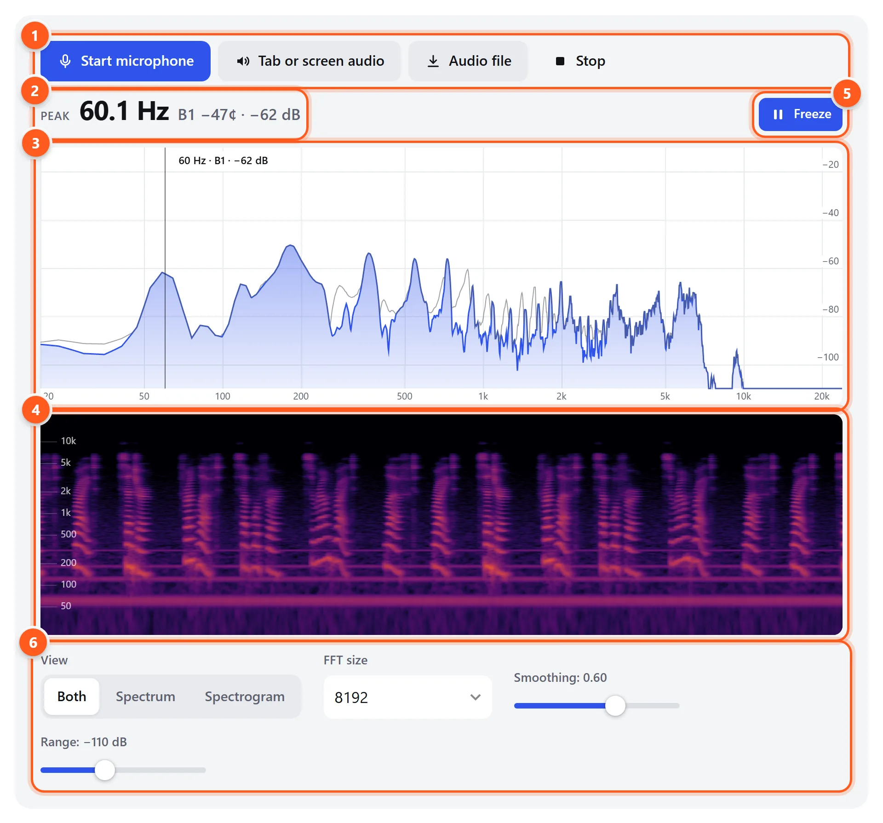
Task: Switch view to Spectrogram only
Action: (245, 697)
